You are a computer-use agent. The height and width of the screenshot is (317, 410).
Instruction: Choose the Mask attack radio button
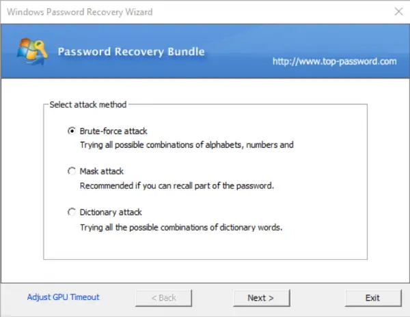pyautogui.click(x=72, y=171)
